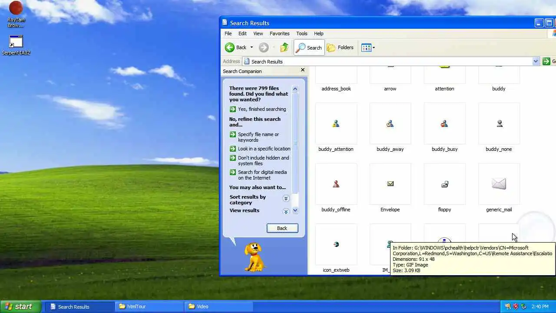Click the taskbar clock showing 2:40 PM
This screenshot has height=313, width=556.
(540, 306)
